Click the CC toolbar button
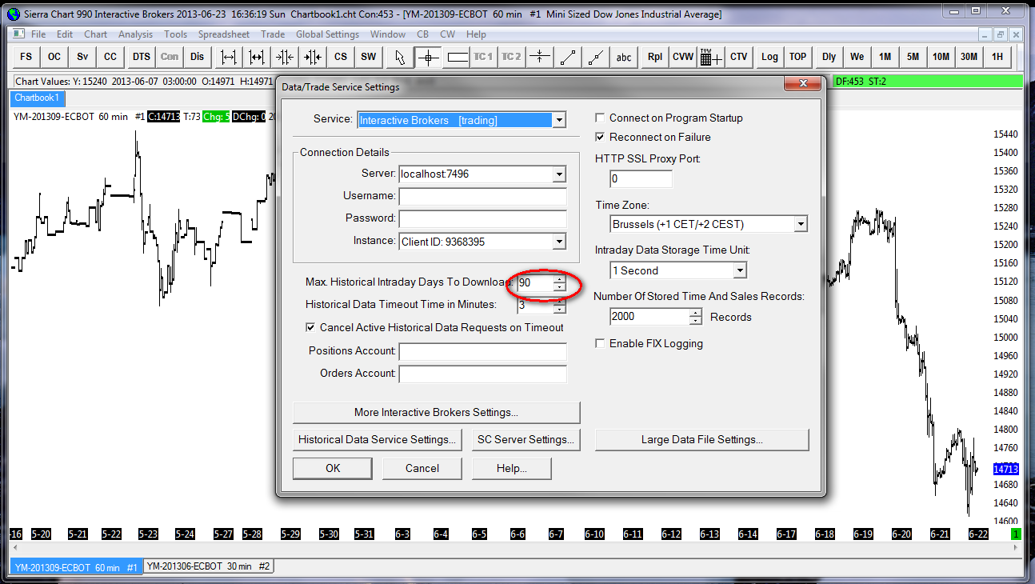This screenshot has height=584, width=1035. click(x=110, y=57)
